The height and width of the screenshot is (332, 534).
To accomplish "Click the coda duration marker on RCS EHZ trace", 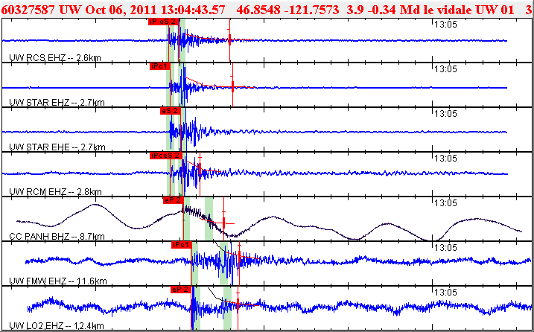I will 229,39.
